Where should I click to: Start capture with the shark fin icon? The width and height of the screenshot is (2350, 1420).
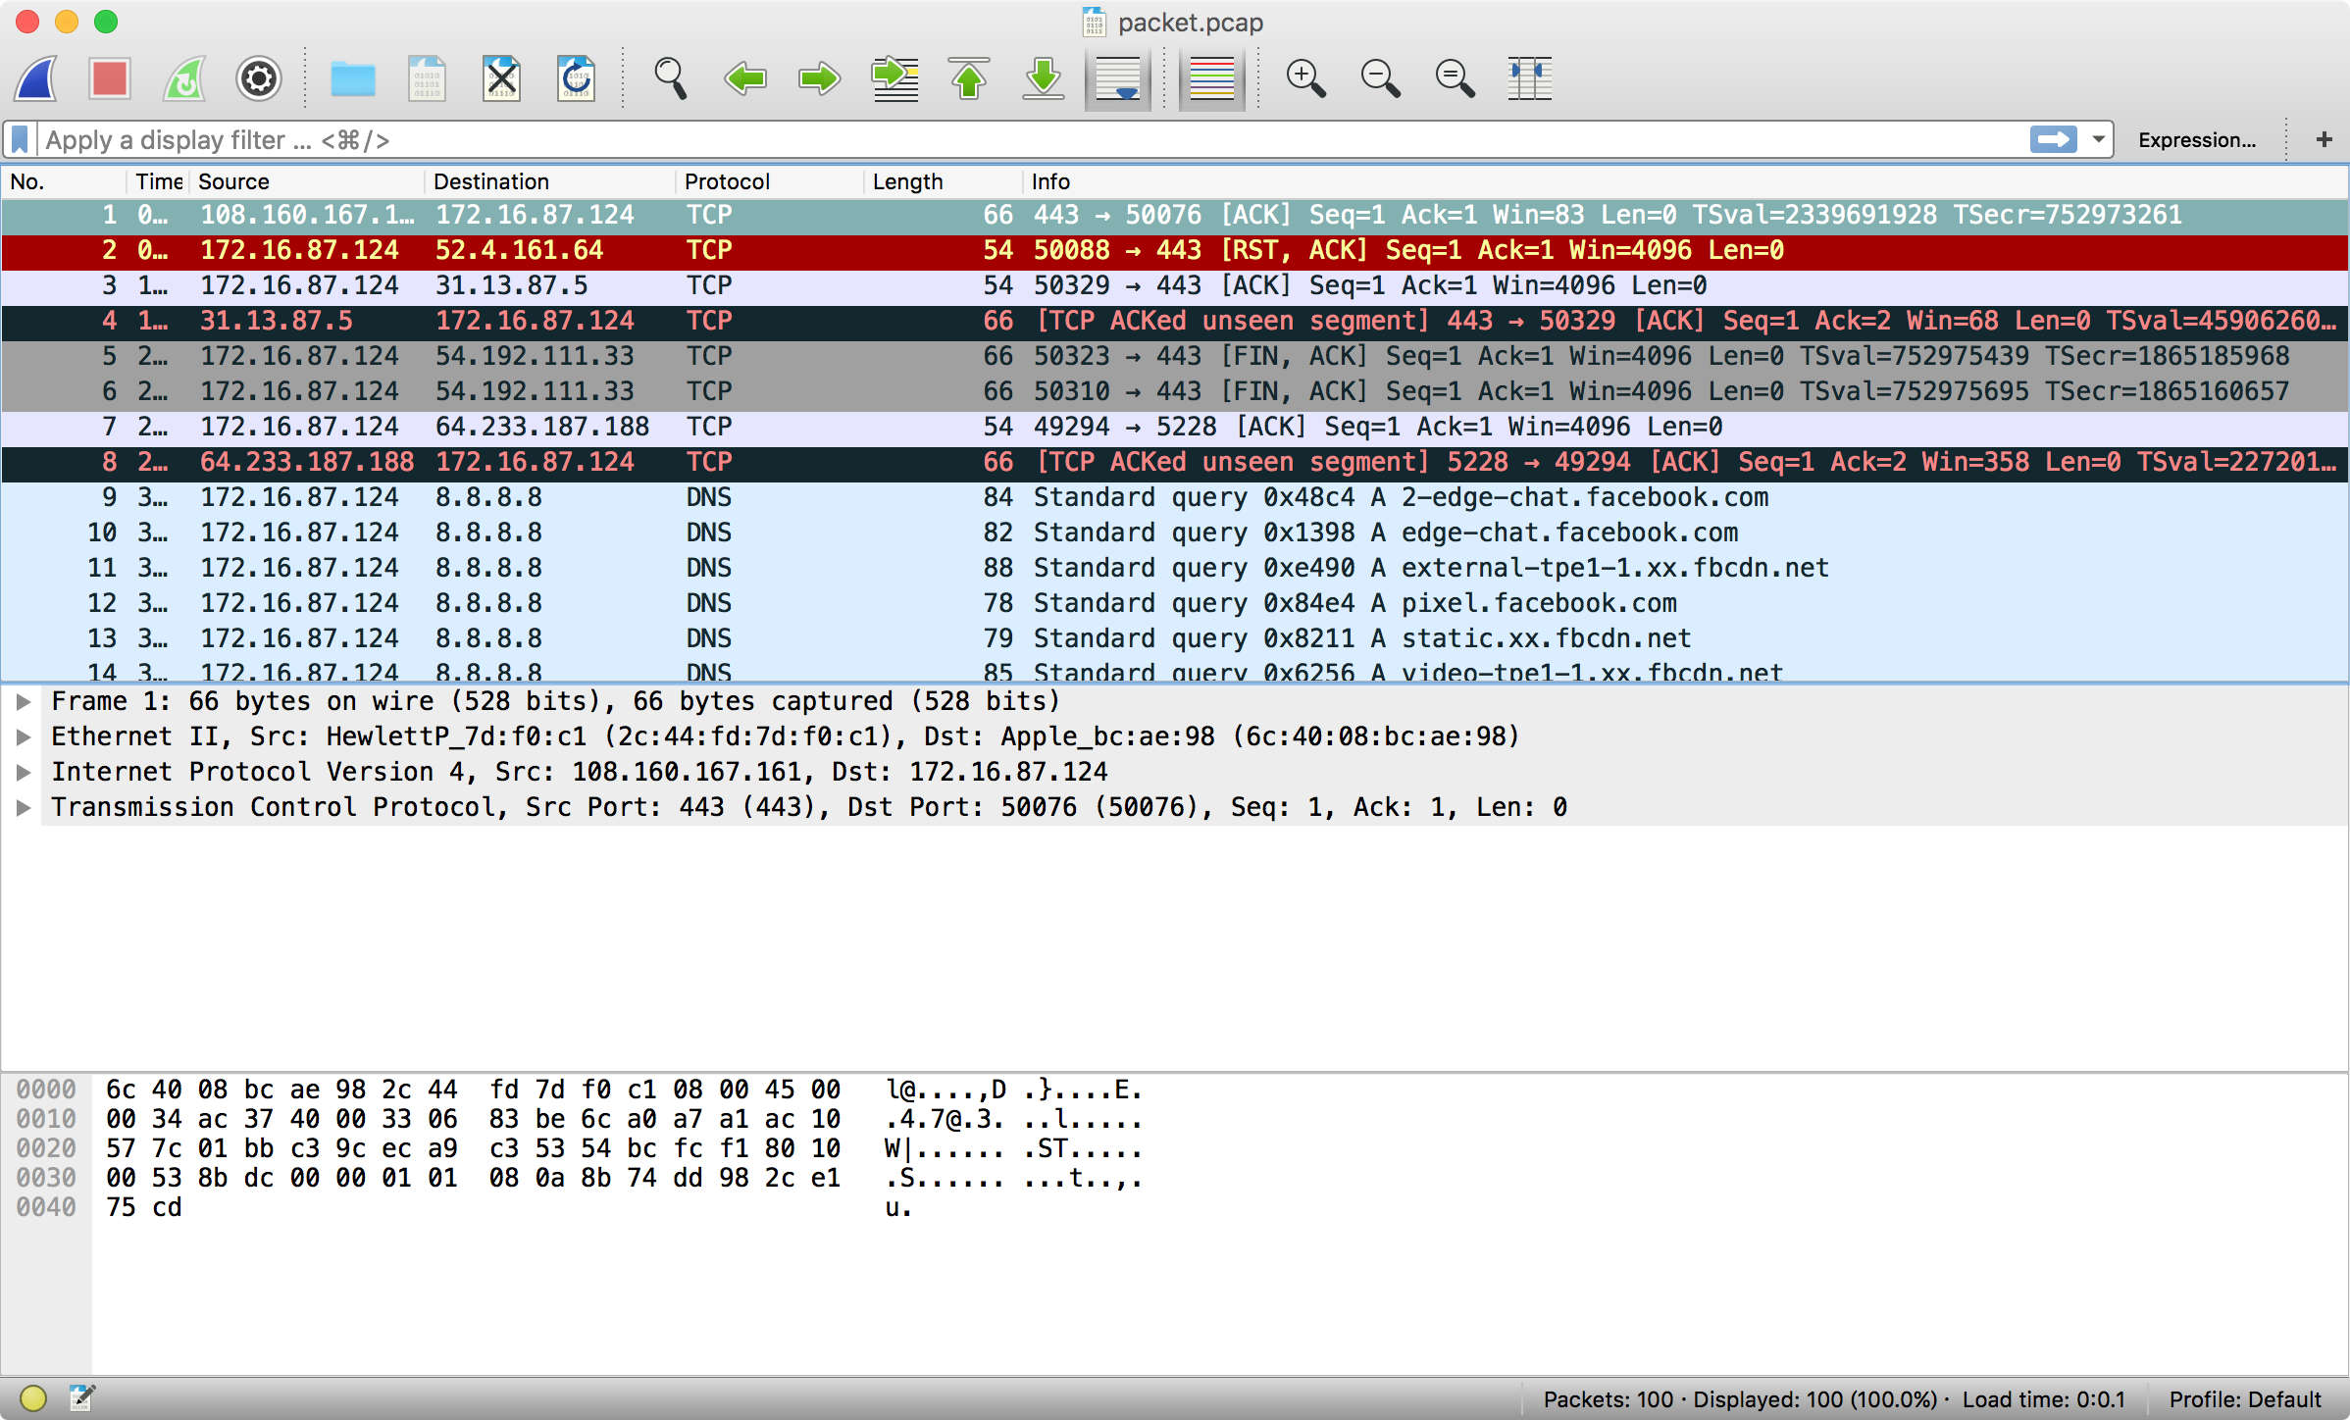(36, 78)
